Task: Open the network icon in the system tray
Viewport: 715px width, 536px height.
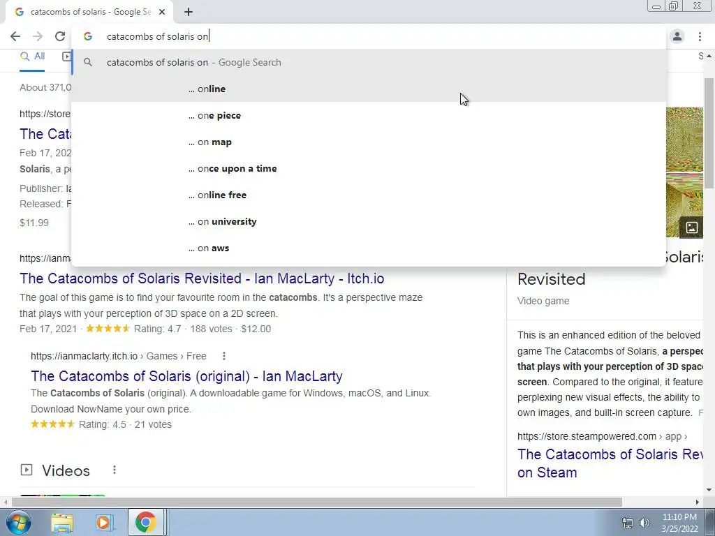Action: pos(628,523)
